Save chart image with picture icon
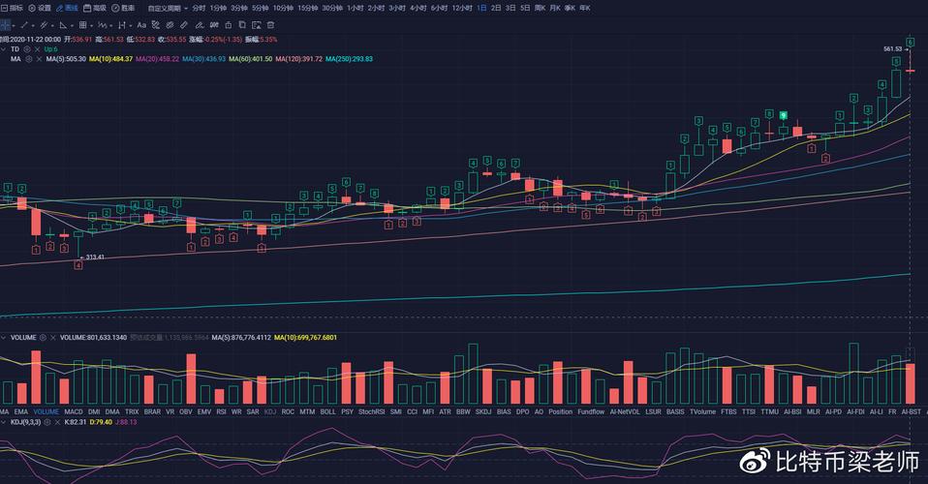Screen dimensions: 928x484 click(257, 25)
